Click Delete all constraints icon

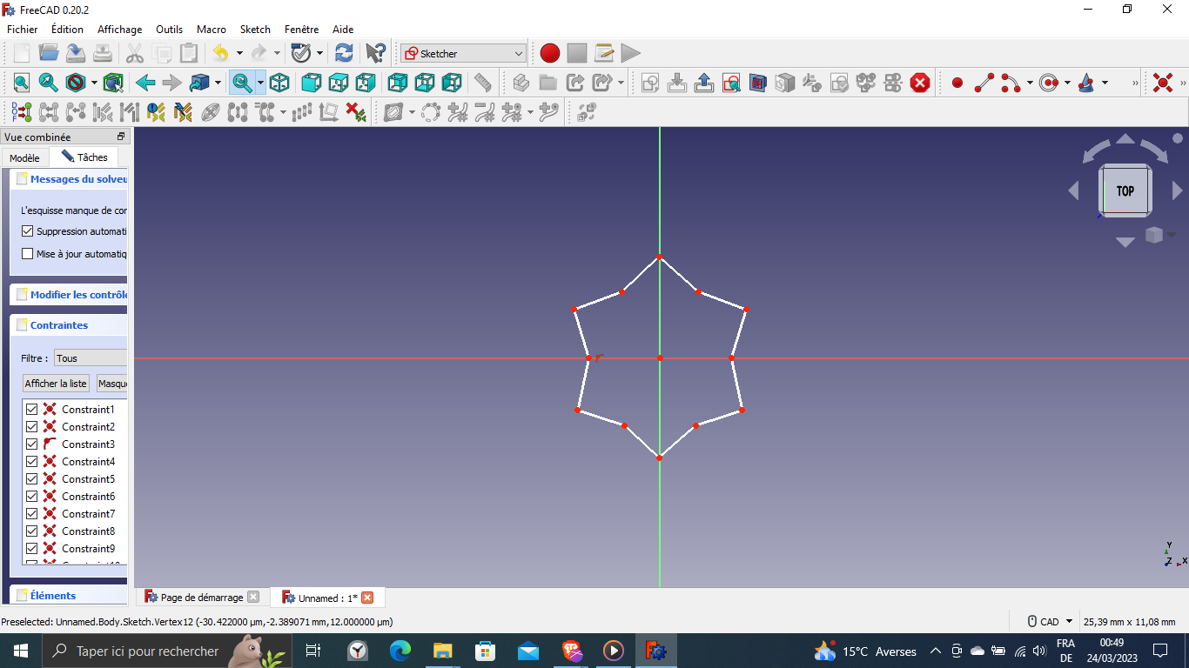click(x=355, y=112)
